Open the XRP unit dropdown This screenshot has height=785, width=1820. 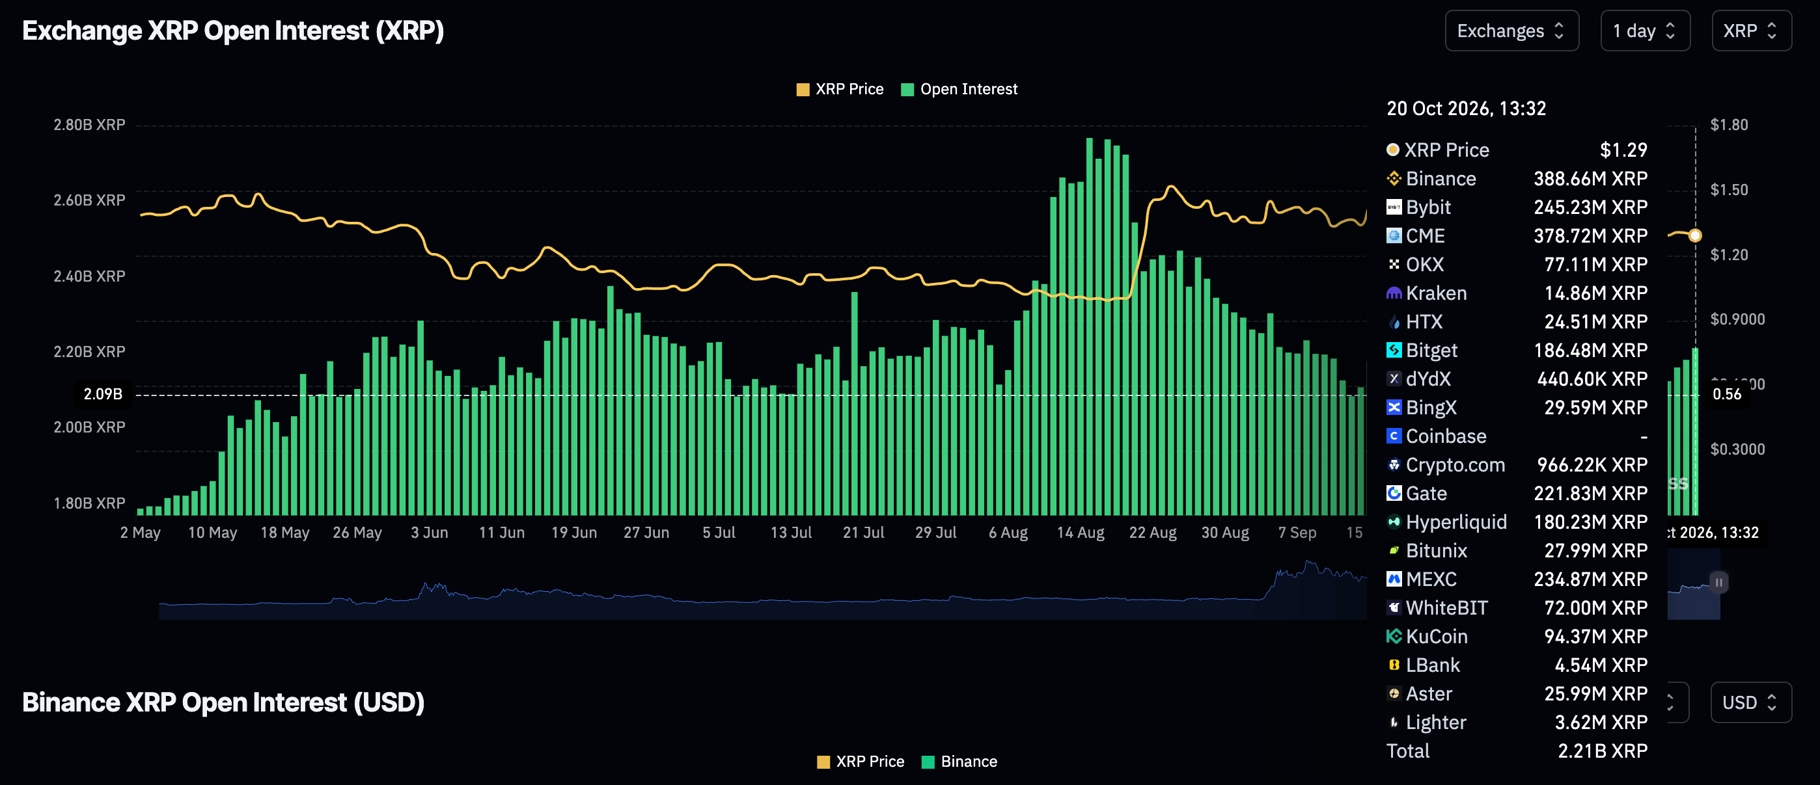pyautogui.click(x=1752, y=31)
